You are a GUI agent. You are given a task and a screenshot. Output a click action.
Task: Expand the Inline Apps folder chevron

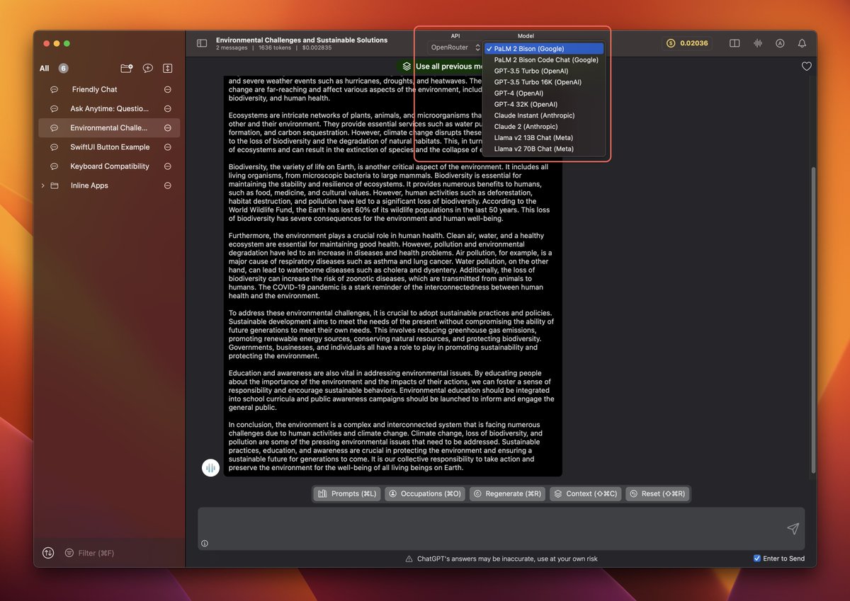click(x=42, y=185)
